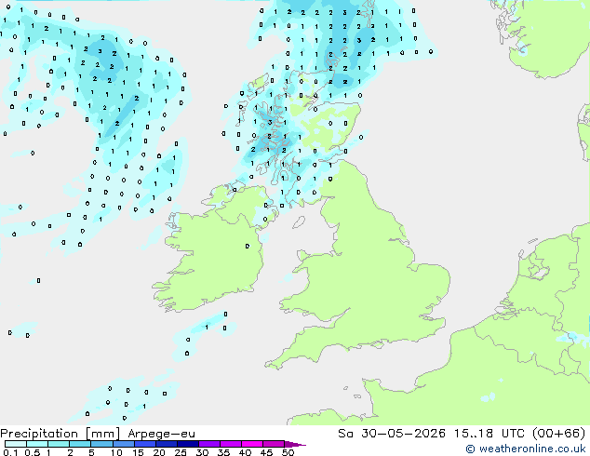This screenshot has height=456, width=590.
Task: Pick the 40–45 mm magenta legend box
Action: (x=252, y=444)
